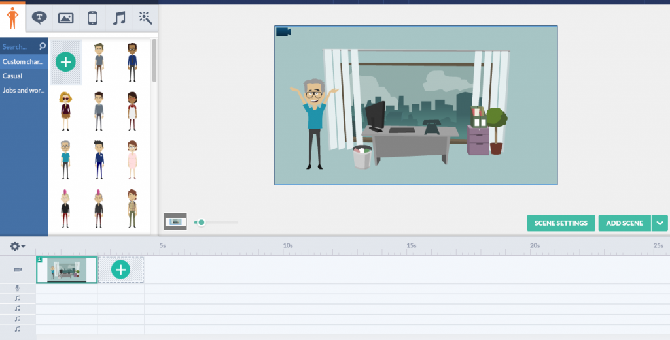
Task: Open the Images tab with picture icon
Action: 66,18
